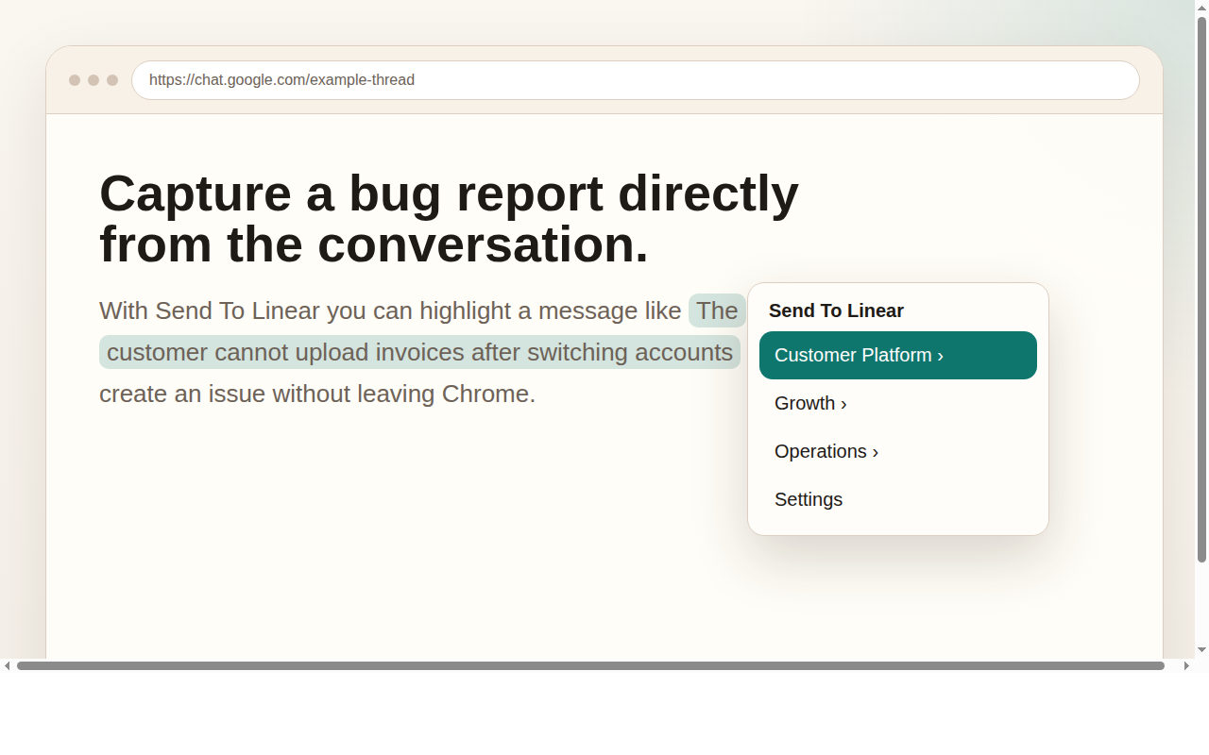Open Settings from the popup menu
This screenshot has width=1209, height=755.
click(x=809, y=499)
